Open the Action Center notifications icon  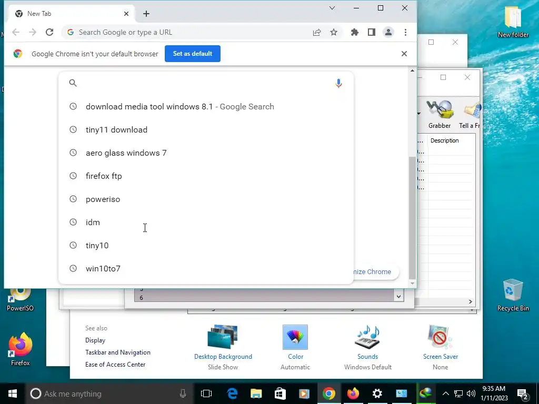[523, 393]
